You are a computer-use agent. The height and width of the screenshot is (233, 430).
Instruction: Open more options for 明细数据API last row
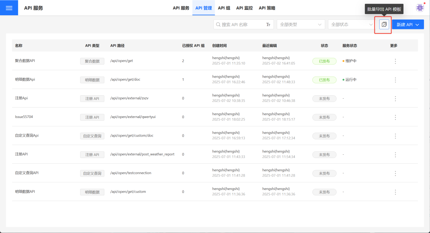(x=395, y=192)
